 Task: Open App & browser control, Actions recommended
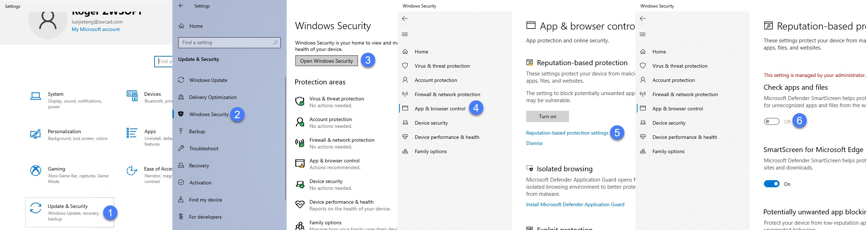[x=328, y=164]
